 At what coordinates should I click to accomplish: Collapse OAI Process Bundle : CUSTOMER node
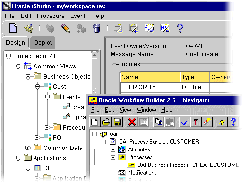pos(104,142)
